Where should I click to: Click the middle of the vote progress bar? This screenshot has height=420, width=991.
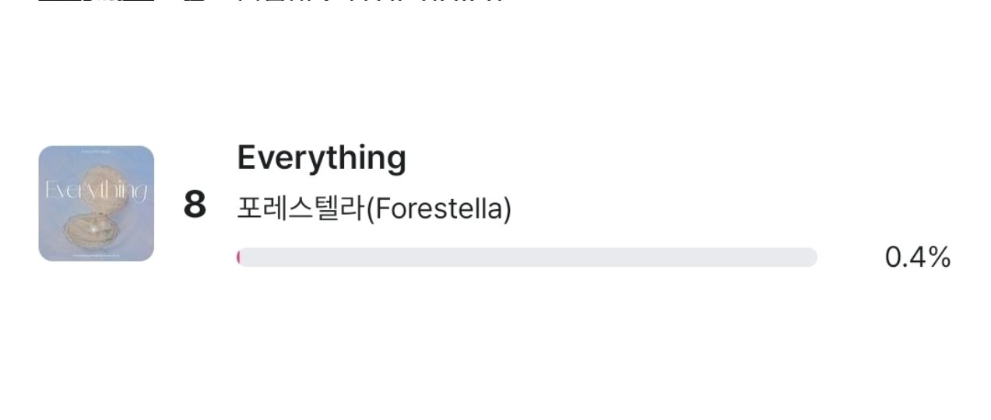(526, 257)
